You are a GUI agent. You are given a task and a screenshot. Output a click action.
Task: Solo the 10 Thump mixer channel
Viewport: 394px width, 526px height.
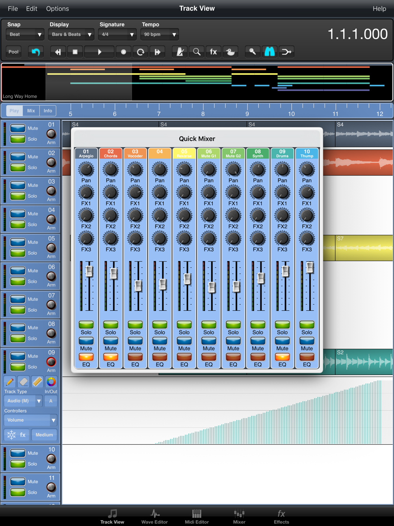307,325
